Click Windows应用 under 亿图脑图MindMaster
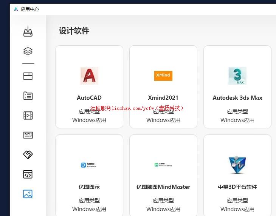 coord(163,209)
